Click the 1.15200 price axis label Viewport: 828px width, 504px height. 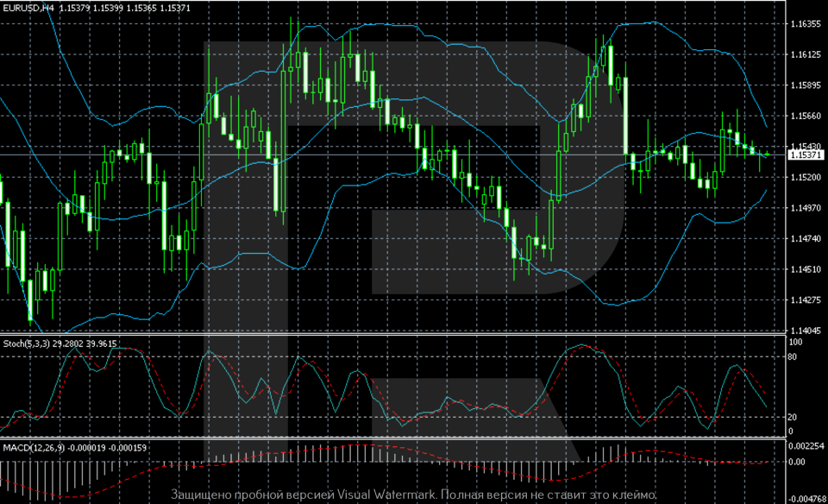coord(806,178)
